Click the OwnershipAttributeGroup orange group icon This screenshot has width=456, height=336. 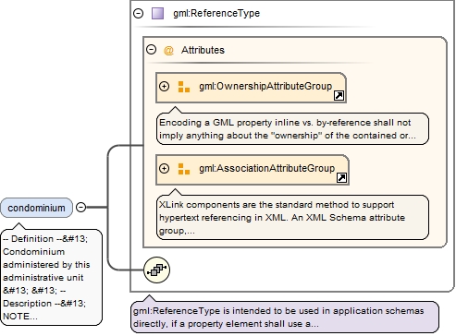click(x=184, y=87)
